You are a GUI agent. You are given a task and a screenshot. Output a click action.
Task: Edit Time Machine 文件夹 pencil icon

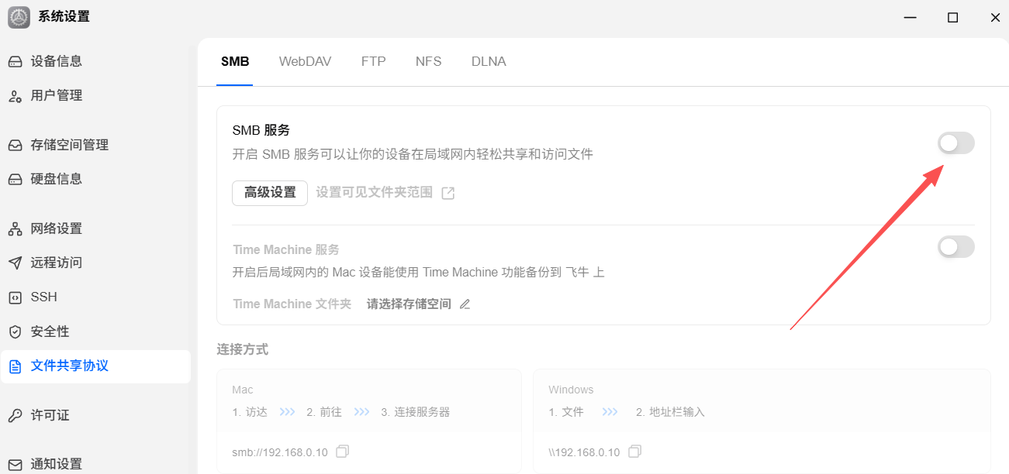pyautogui.click(x=465, y=304)
